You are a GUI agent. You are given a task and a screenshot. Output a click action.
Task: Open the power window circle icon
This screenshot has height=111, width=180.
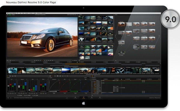(x=63, y=76)
